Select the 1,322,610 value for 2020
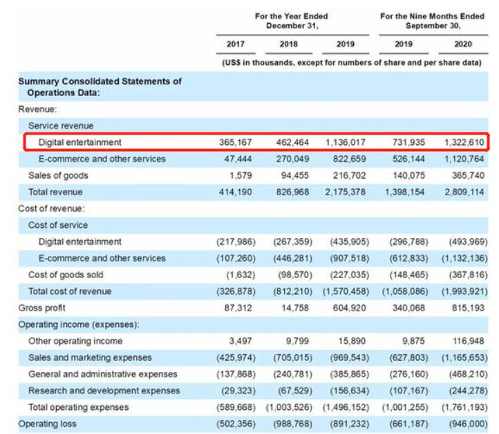This screenshot has height=434, width=499. click(x=464, y=142)
